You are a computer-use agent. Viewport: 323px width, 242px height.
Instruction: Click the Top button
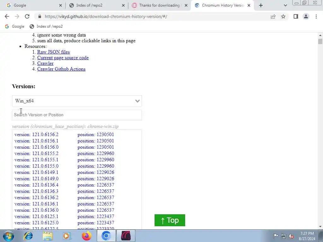coord(170,220)
